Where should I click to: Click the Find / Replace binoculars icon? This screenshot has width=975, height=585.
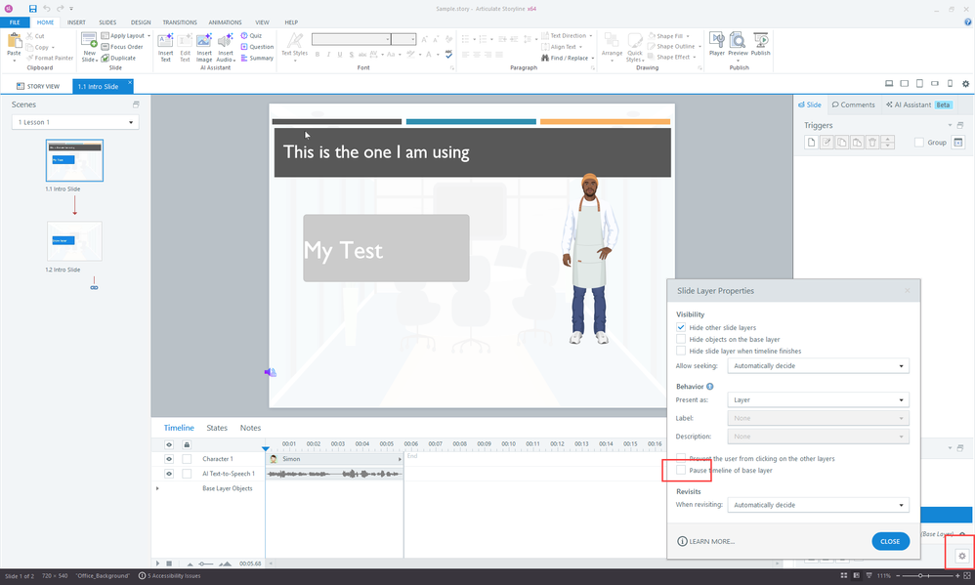(544, 58)
